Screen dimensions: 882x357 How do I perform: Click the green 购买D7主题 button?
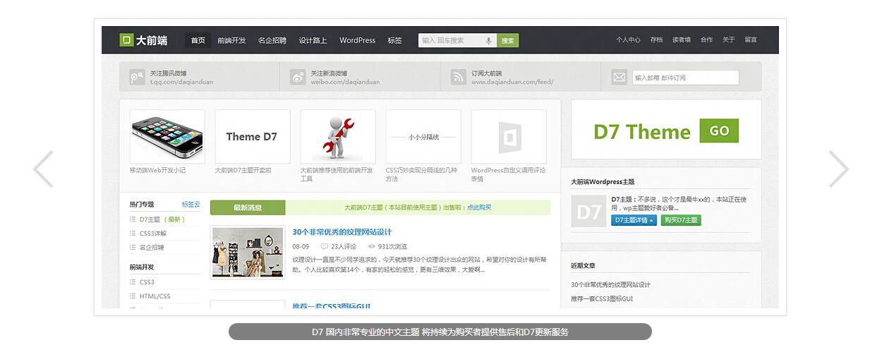(x=681, y=220)
